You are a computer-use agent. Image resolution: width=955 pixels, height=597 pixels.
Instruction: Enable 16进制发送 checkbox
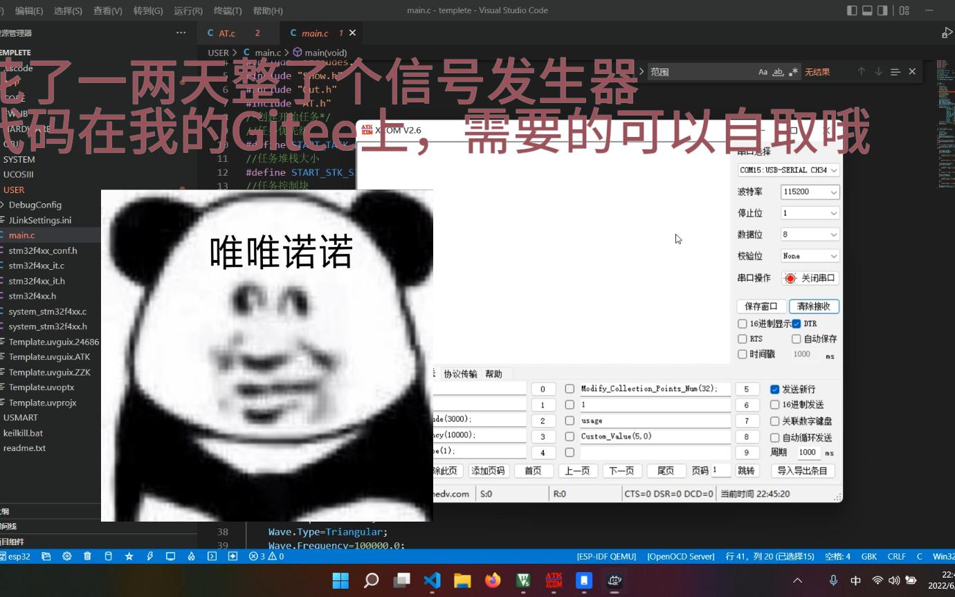coord(775,405)
